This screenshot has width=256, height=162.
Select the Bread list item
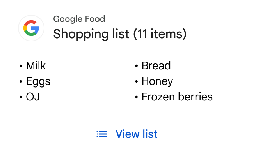[x=156, y=66]
